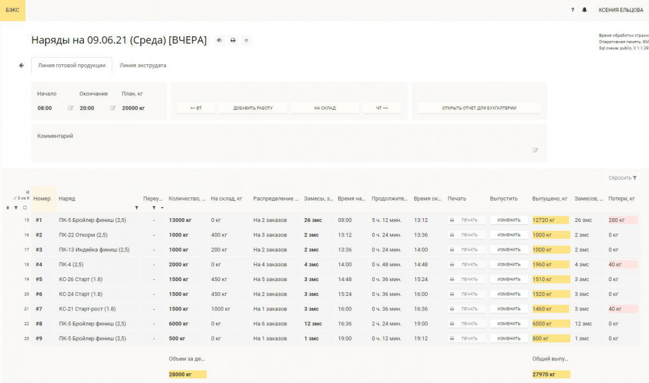Click the Добавить работу button
This screenshot has width=649, height=383.
click(x=253, y=108)
